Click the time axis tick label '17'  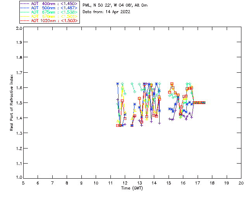[198, 183]
